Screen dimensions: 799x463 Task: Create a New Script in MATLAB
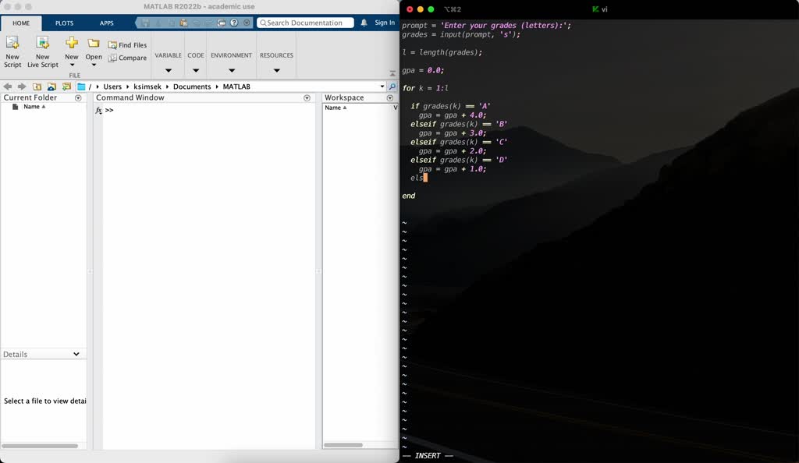[x=12, y=51]
